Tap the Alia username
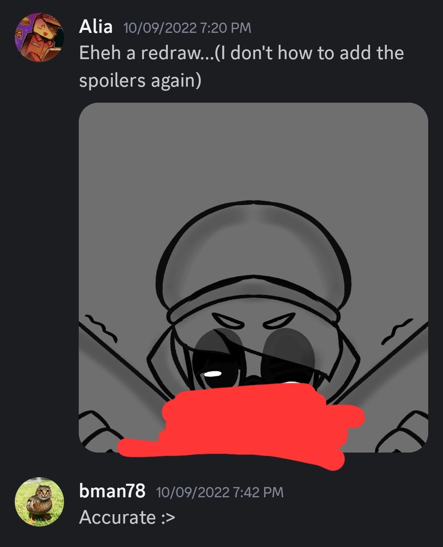This screenshot has height=547, width=443. click(x=96, y=27)
